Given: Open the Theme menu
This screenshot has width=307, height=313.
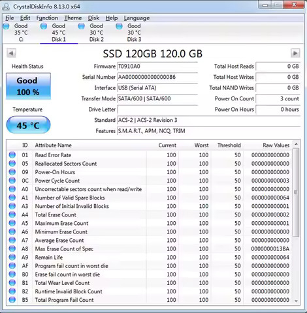Looking at the screenshot, I should coord(73,18).
